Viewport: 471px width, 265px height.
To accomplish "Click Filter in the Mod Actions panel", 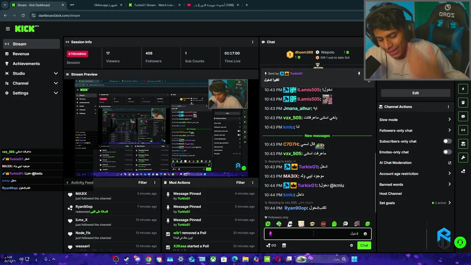I will pyautogui.click(x=240, y=183).
